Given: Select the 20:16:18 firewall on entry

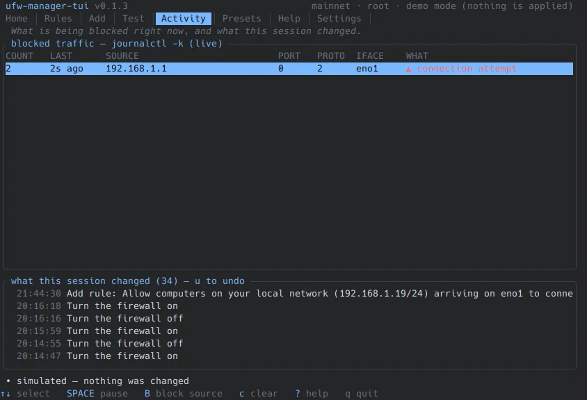Looking at the screenshot, I should [x=97, y=306].
